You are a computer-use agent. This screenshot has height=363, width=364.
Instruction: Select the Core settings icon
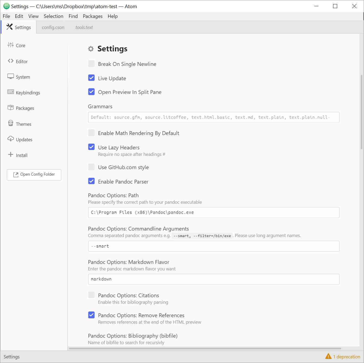click(x=11, y=45)
